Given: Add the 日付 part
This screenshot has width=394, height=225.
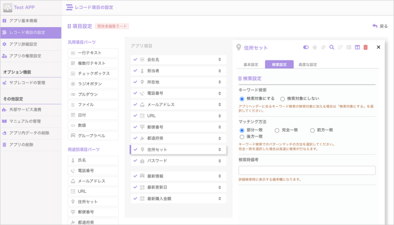Looking at the screenshot, I should click(x=93, y=115).
